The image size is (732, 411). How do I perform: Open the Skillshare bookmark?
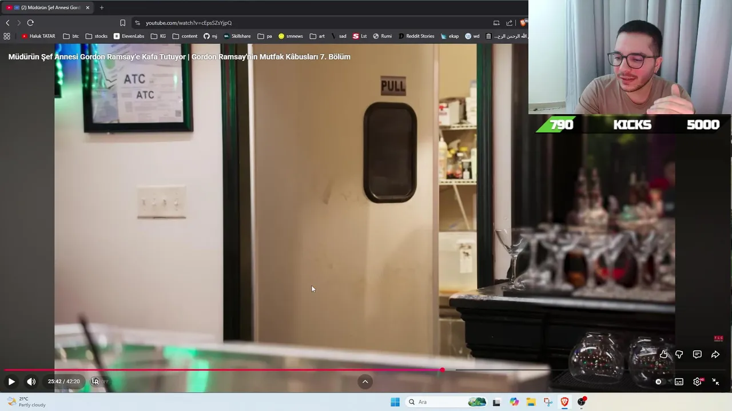tap(237, 36)
